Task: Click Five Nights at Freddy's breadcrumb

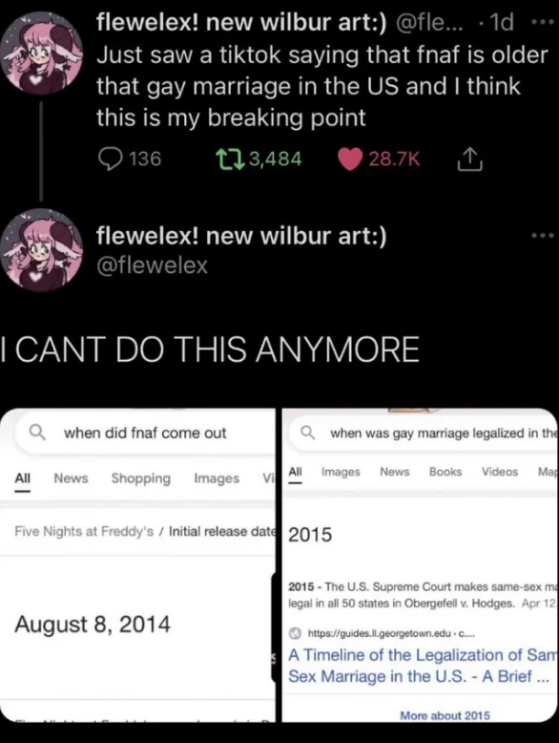Action: point(84,531)
